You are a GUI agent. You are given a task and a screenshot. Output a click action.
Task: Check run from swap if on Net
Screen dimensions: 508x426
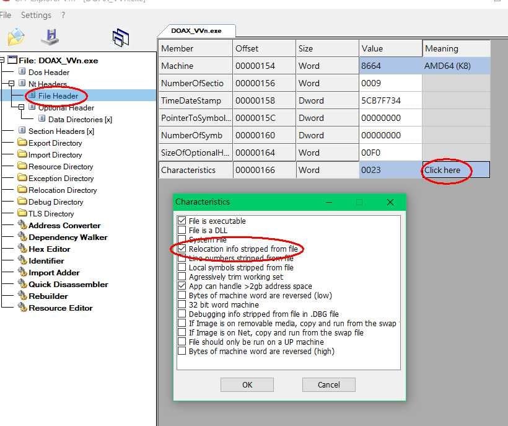tap(182, 332)
